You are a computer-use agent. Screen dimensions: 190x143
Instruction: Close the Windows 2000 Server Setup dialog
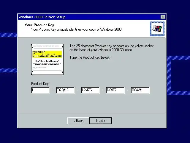click(x=163, y=17)
